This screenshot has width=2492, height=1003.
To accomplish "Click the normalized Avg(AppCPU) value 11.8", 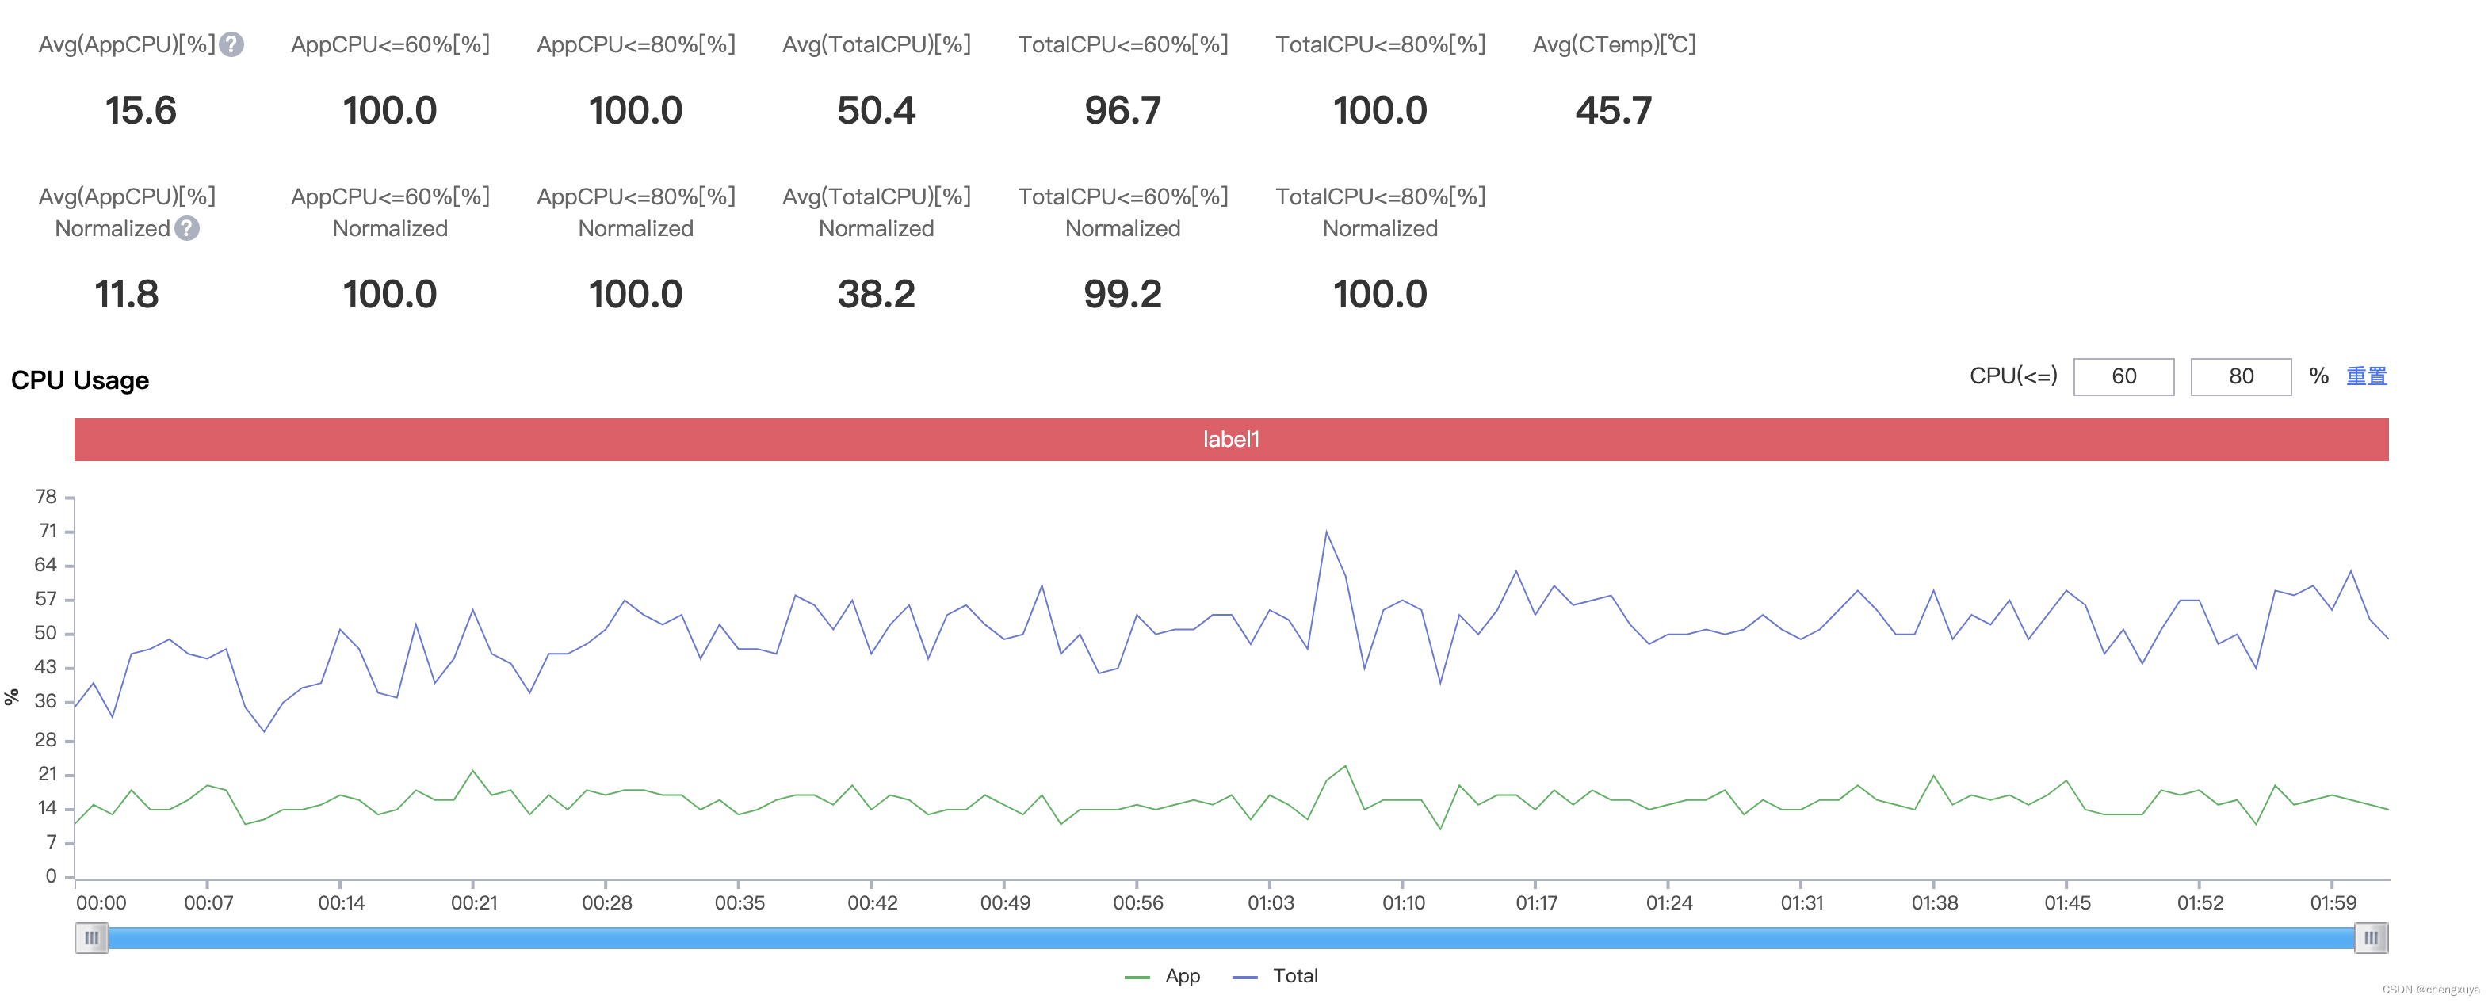I will pyautogui.click(x=127, y=294).
